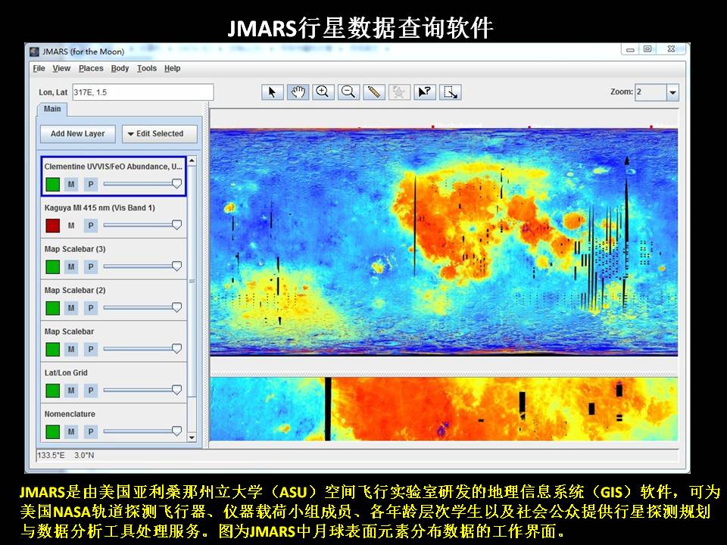Select the arrow pointer tool

click(272, 92)
